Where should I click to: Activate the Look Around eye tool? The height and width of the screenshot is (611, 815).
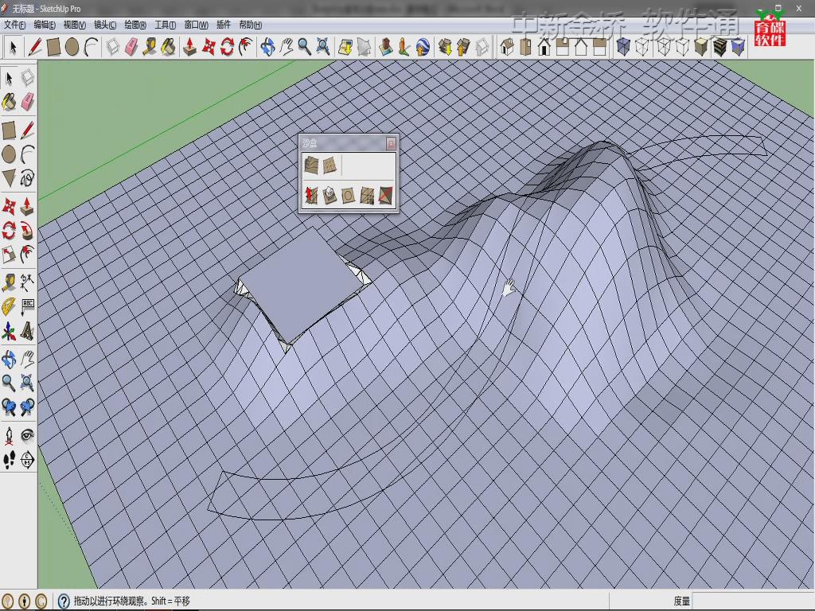[x=28, y=435]
